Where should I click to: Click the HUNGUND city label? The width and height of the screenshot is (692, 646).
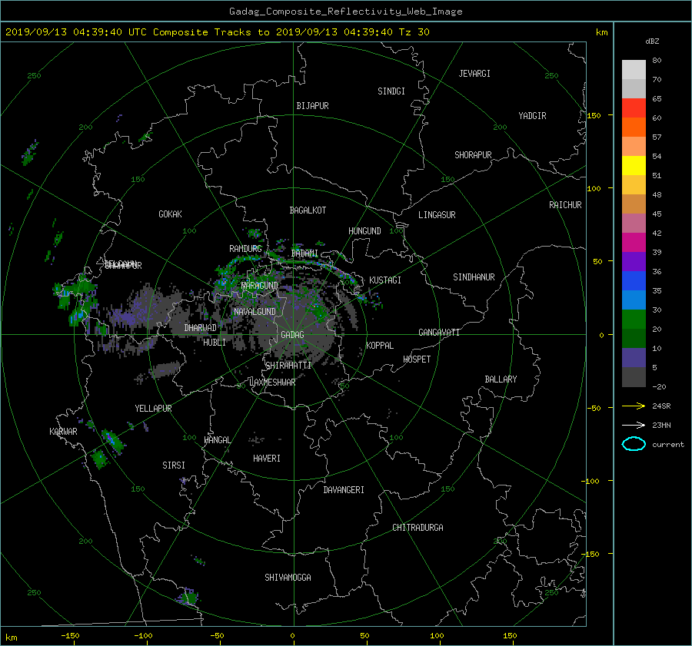point(364,231)
